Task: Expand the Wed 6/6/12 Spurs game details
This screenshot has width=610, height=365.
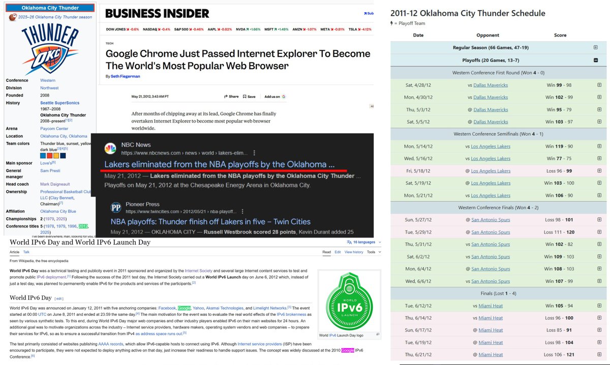Action: pos(599,281)
